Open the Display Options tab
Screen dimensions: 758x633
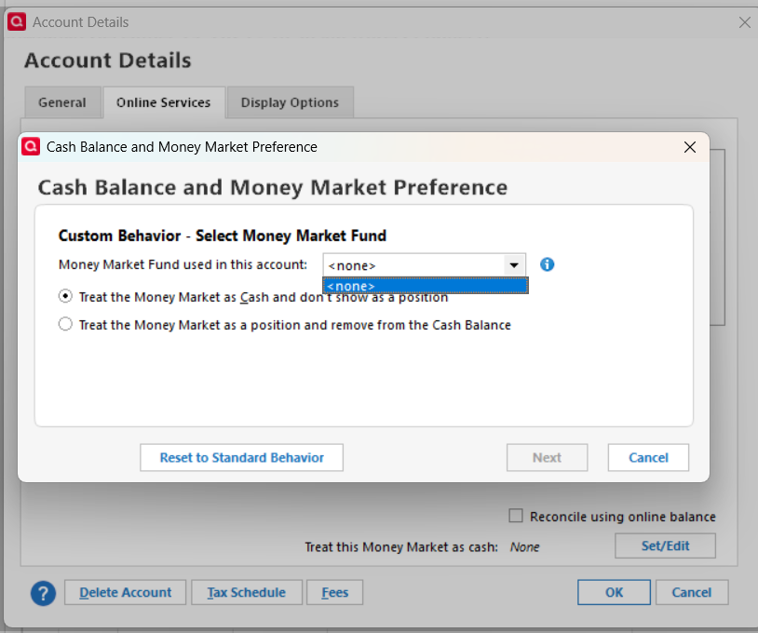pyautogui.click(x=290, y=102)
